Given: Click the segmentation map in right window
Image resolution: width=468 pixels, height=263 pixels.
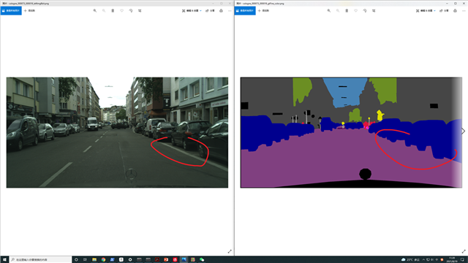Looking at the screenshot, I should click(x=351, y=132).
